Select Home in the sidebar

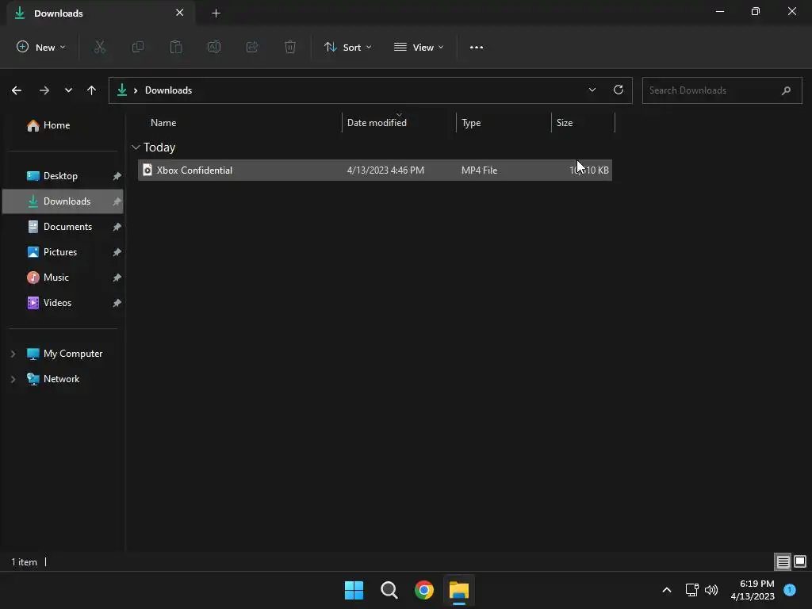point(56,125)
